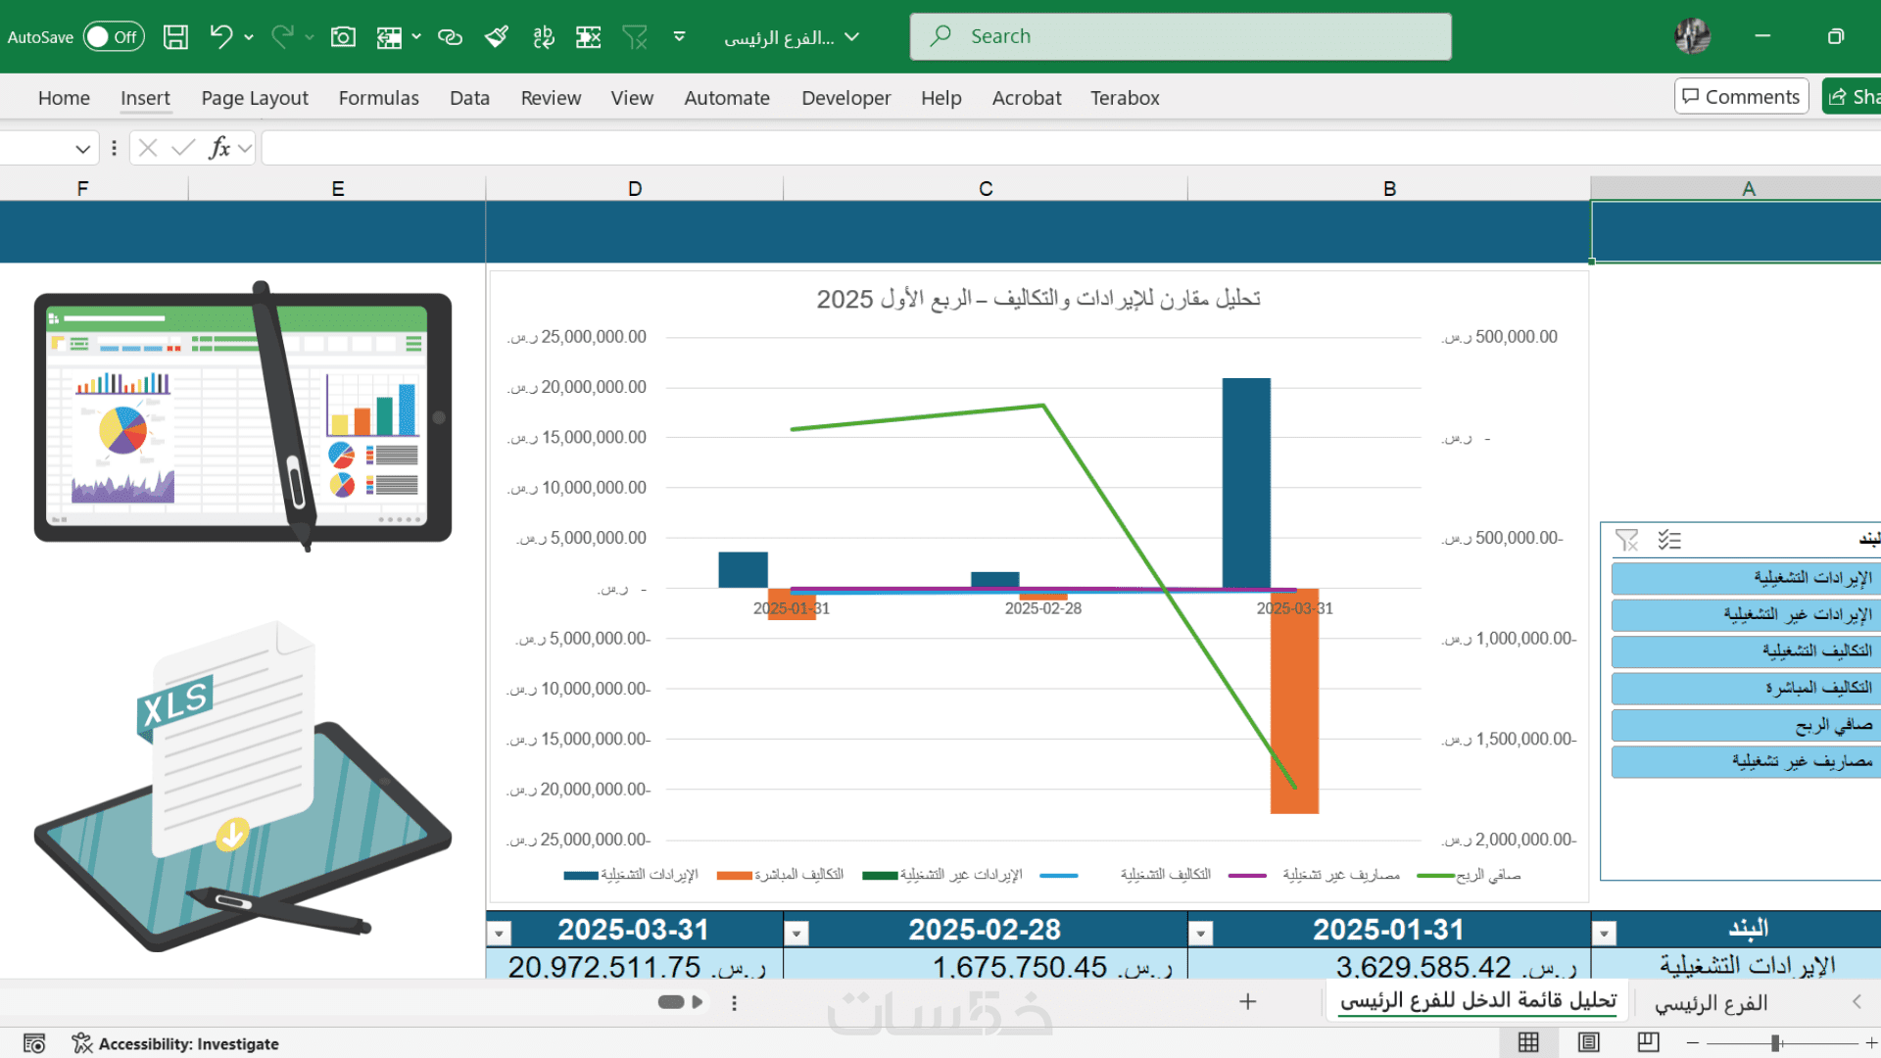1881x1058 pixels.
Task: Click the insert function fx icon
Action: pyautogui.click(x=219, y=148)
